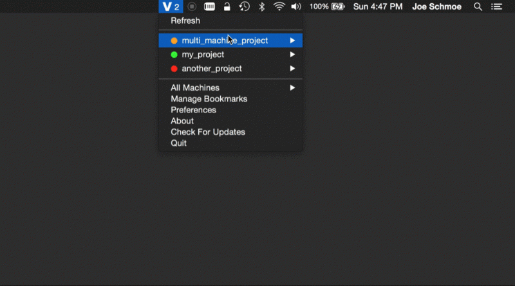Select Refresh in the Vagrant menu
Image resolution: width=515 pixels, height=286 pixels.
[185, 21]
